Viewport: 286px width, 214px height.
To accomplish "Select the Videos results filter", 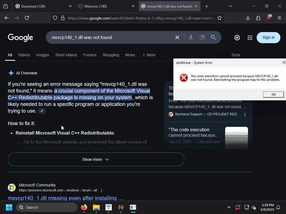I will point(24,55).
